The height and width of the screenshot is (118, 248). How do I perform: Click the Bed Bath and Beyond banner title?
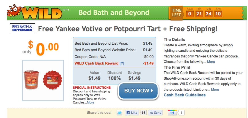tap(114, 13)
